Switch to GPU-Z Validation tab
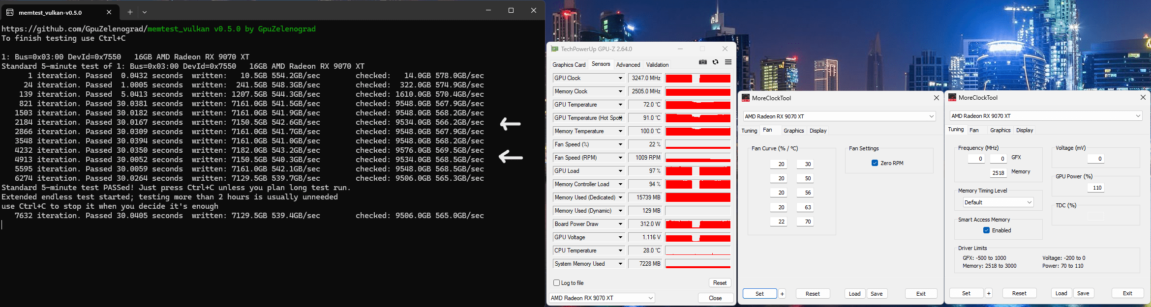The image size is (1151, 307). click(x=657, y=65)
